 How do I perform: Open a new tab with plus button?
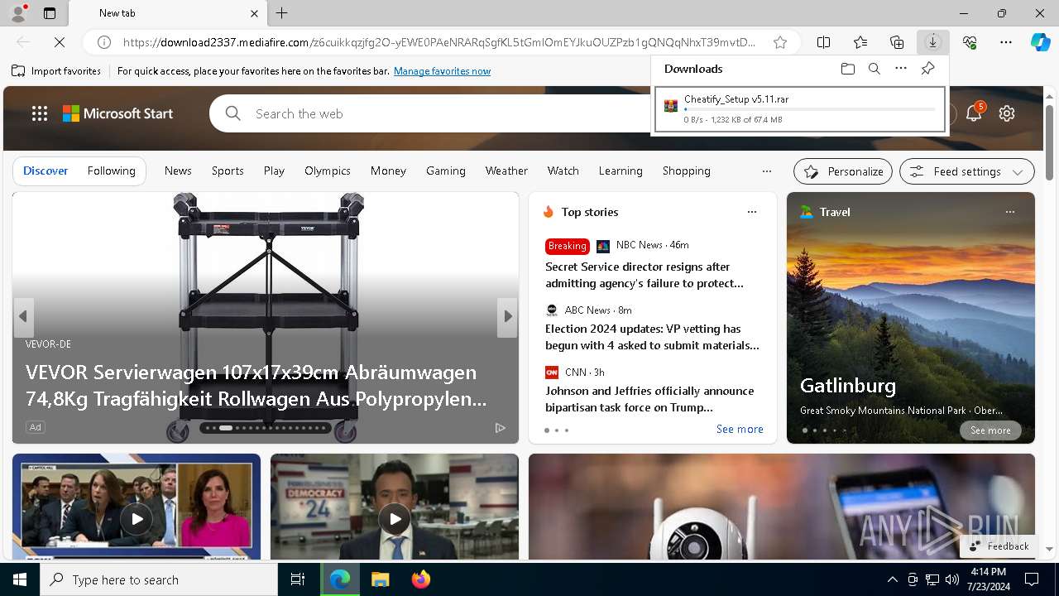[x=282, y=13]
